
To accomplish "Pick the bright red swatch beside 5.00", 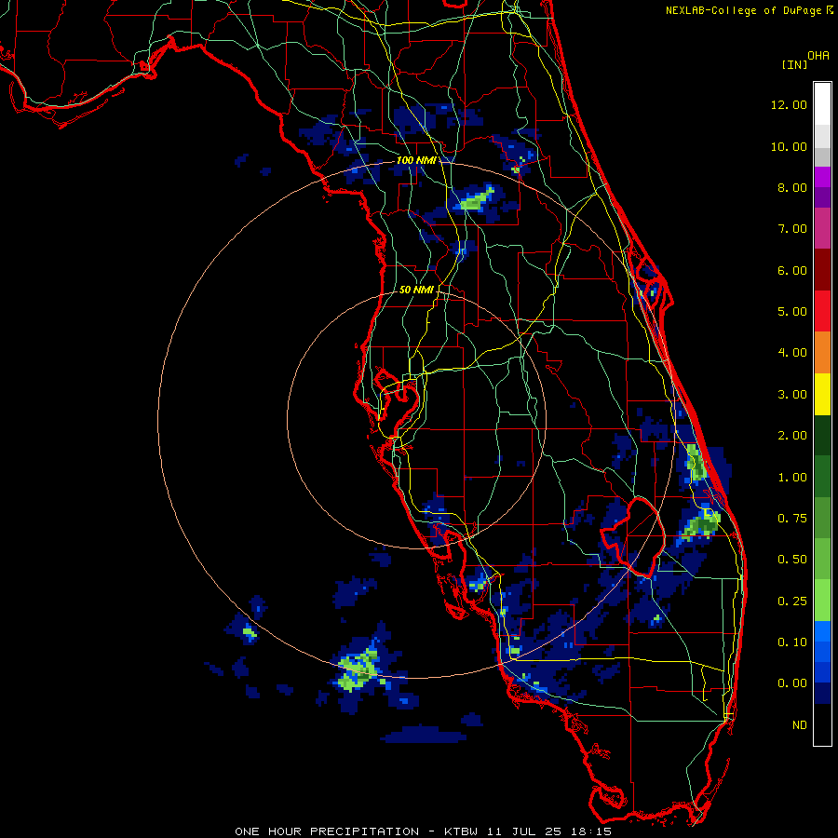I will (x=822, y=311).
